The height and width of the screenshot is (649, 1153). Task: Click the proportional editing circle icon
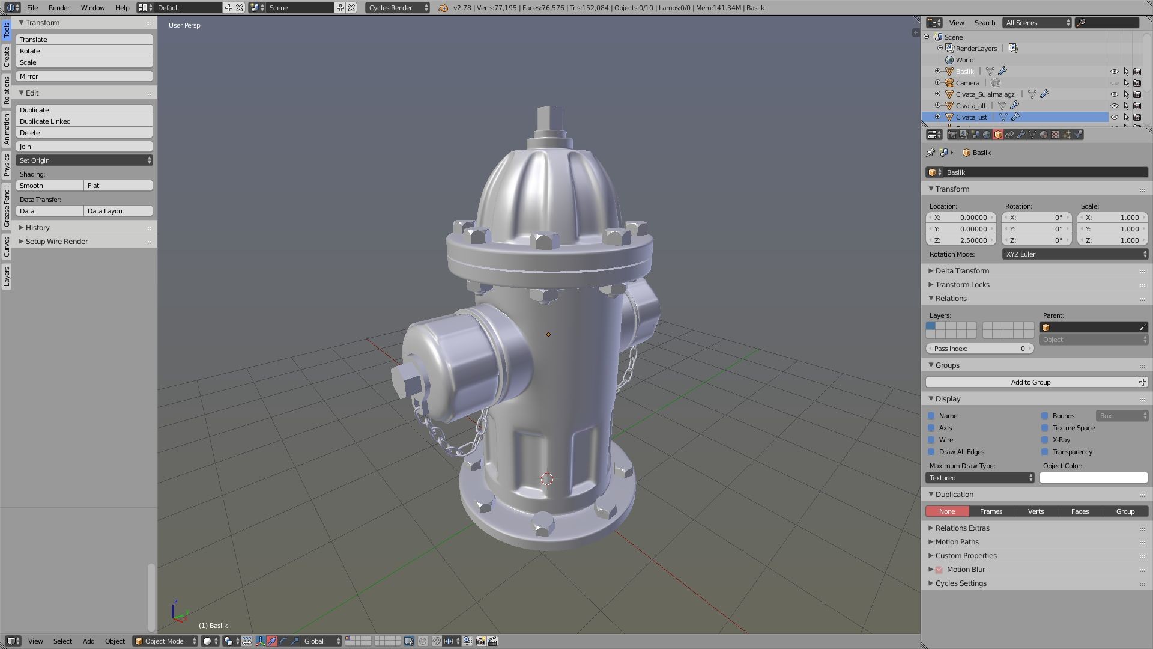pos(423,641)
